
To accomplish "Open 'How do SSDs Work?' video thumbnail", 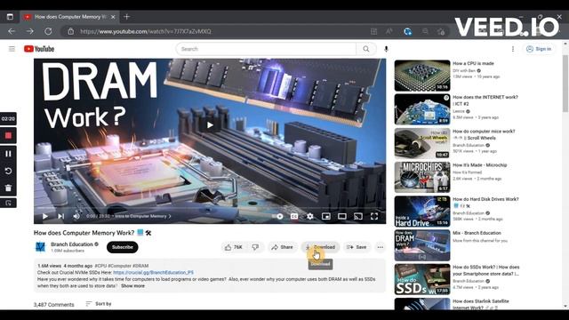I will coord(422,279).
